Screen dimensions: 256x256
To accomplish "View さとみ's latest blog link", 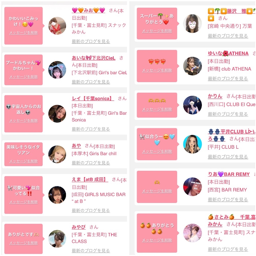I will 228,249.
